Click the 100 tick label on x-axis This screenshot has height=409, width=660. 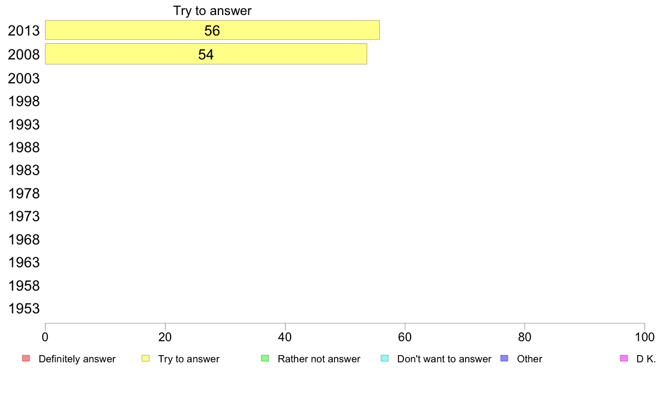(x=644, y=337)
